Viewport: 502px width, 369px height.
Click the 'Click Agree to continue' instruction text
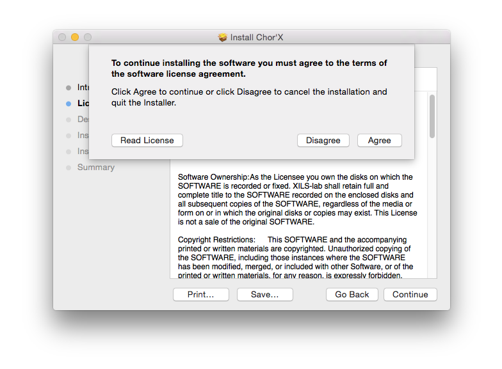pyautogui.click(x=249, y=97)
